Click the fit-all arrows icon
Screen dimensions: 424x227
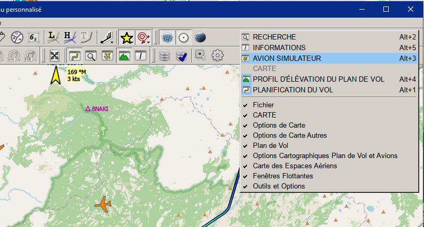(55, 56)
